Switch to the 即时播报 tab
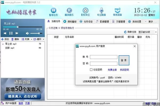Screen dimensions: 160x106 click(70, 22)
